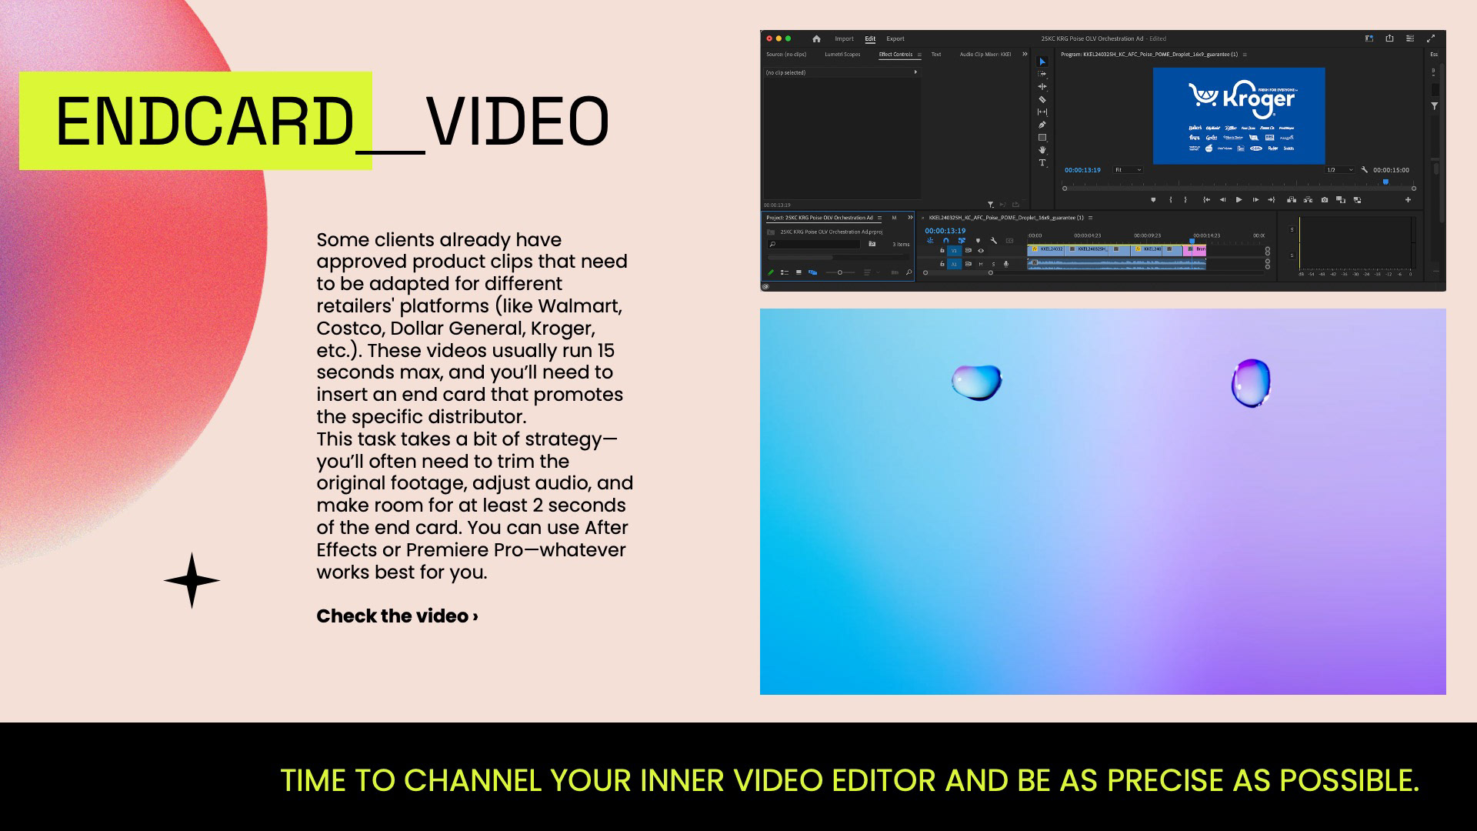This screenshot has height=831, width=1477.
Task: Expand the no clip selected arrow
Action: 915,72
